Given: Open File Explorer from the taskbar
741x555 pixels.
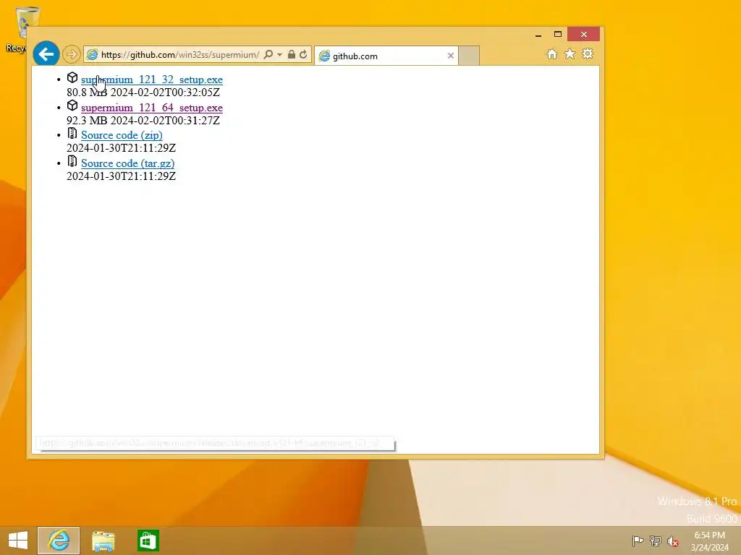Looking at the screenshot, I should click(x=103, y=541).
